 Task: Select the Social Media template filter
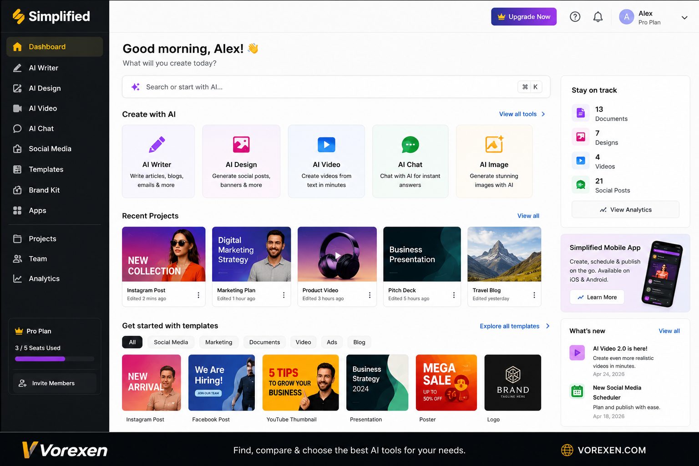click(x=171, y=342)
